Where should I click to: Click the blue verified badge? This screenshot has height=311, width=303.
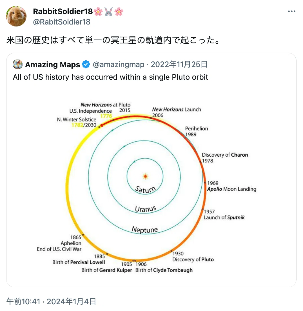[x=86, y=65]
